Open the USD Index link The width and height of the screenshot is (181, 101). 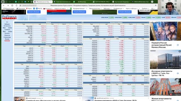coord(29,43)
